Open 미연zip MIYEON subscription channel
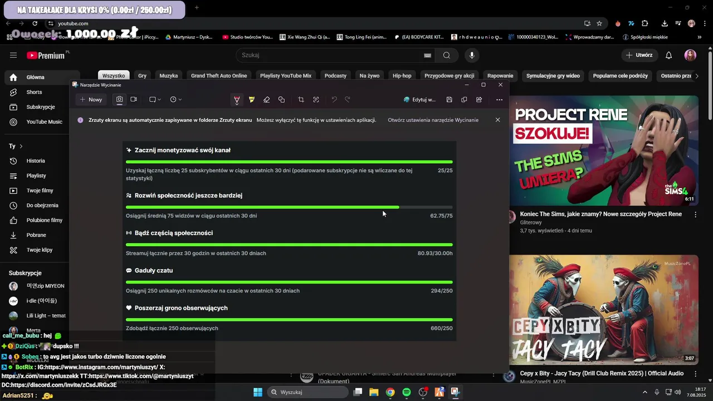The width and height of the screenshot is (713, 401). (36, 286)
